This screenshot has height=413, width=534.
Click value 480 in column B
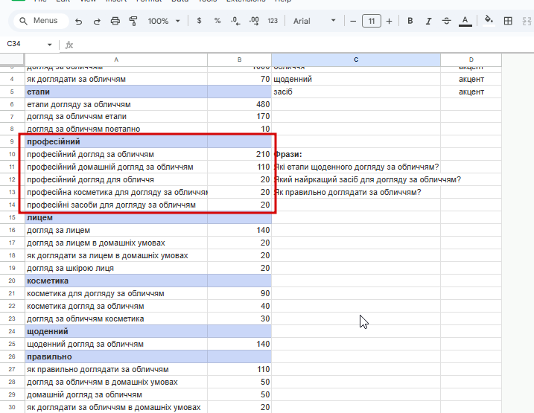[x=239, y=104]
